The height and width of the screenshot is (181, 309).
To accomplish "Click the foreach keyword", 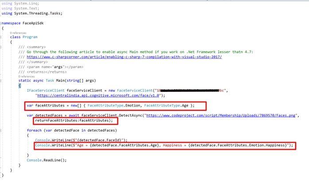I will [35, 130].
